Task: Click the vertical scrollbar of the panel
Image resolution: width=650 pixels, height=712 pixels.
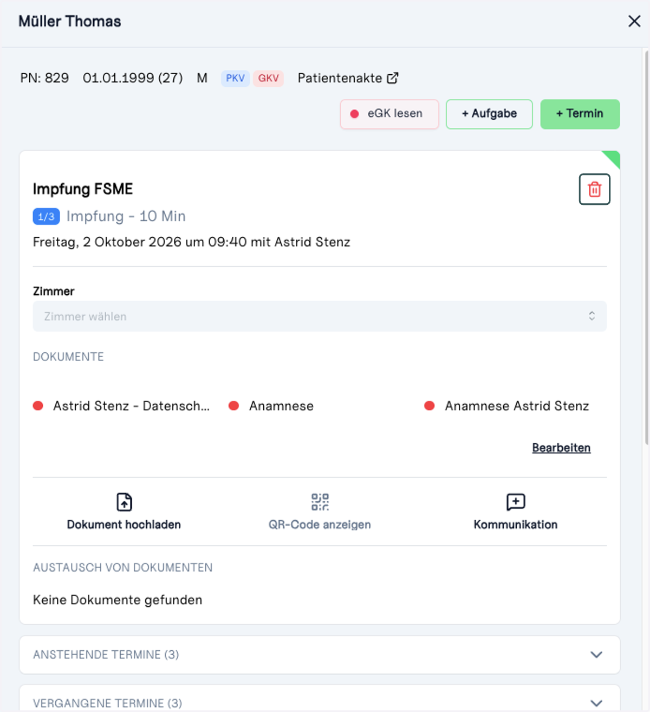Action: tap(646, 247)
